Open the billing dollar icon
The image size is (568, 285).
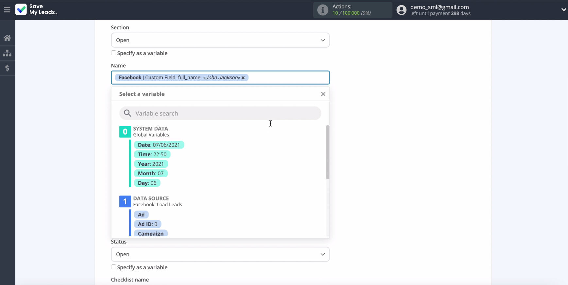tap(7, 68)
